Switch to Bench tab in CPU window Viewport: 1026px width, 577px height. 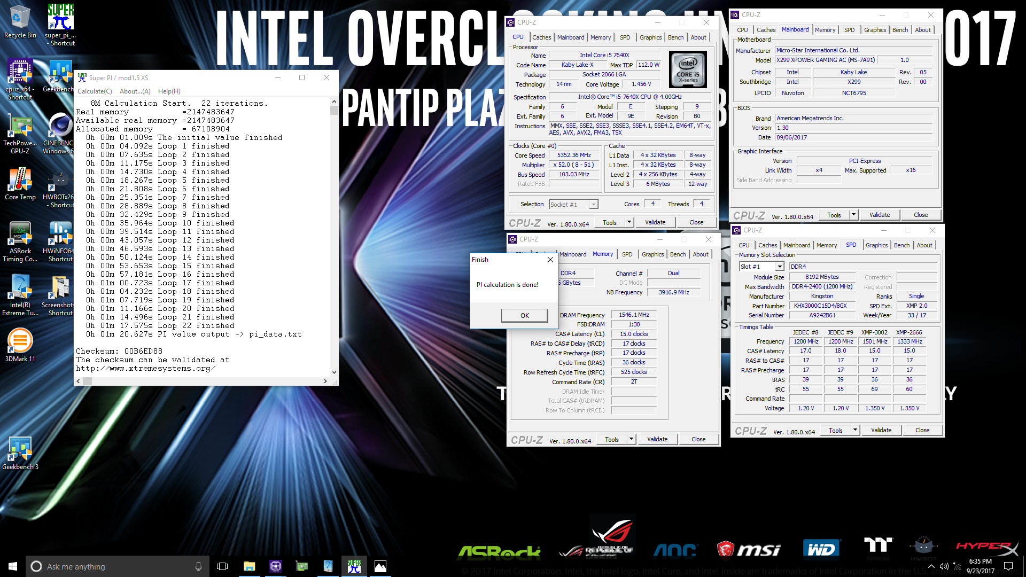tap(675, 37)
